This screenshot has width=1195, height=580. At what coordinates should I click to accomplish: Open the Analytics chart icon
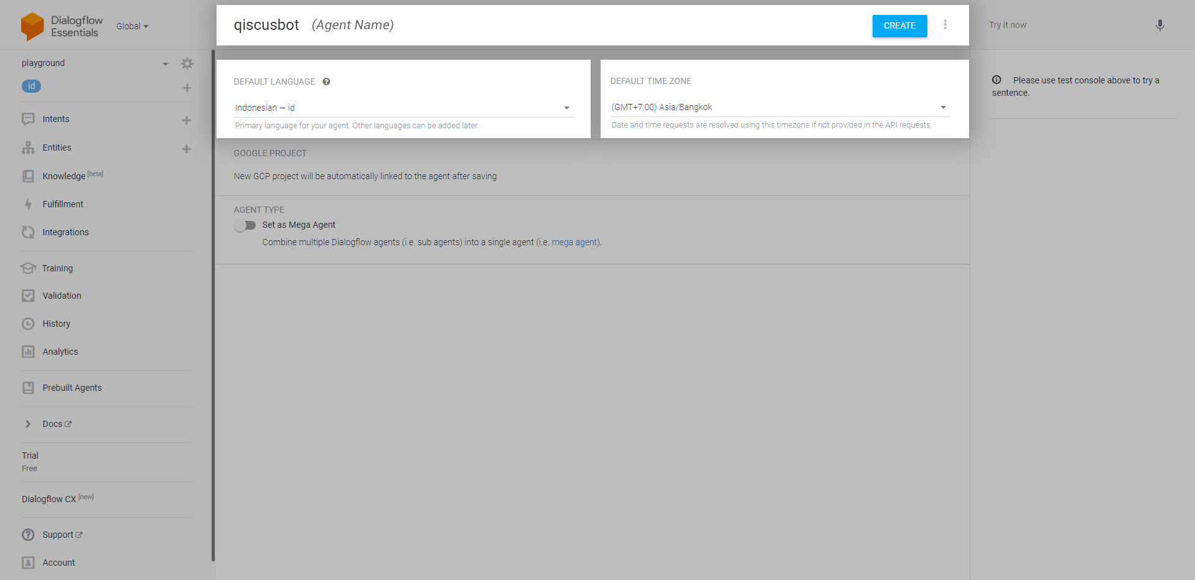click(x=29, y=352)
